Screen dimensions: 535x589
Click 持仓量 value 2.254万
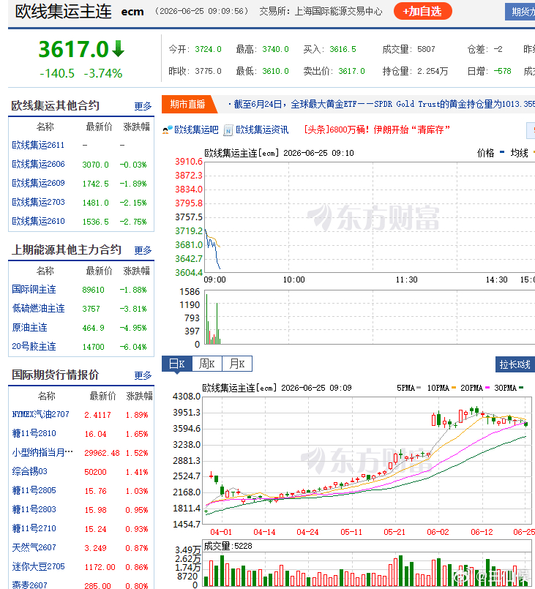tap(433, 71)
